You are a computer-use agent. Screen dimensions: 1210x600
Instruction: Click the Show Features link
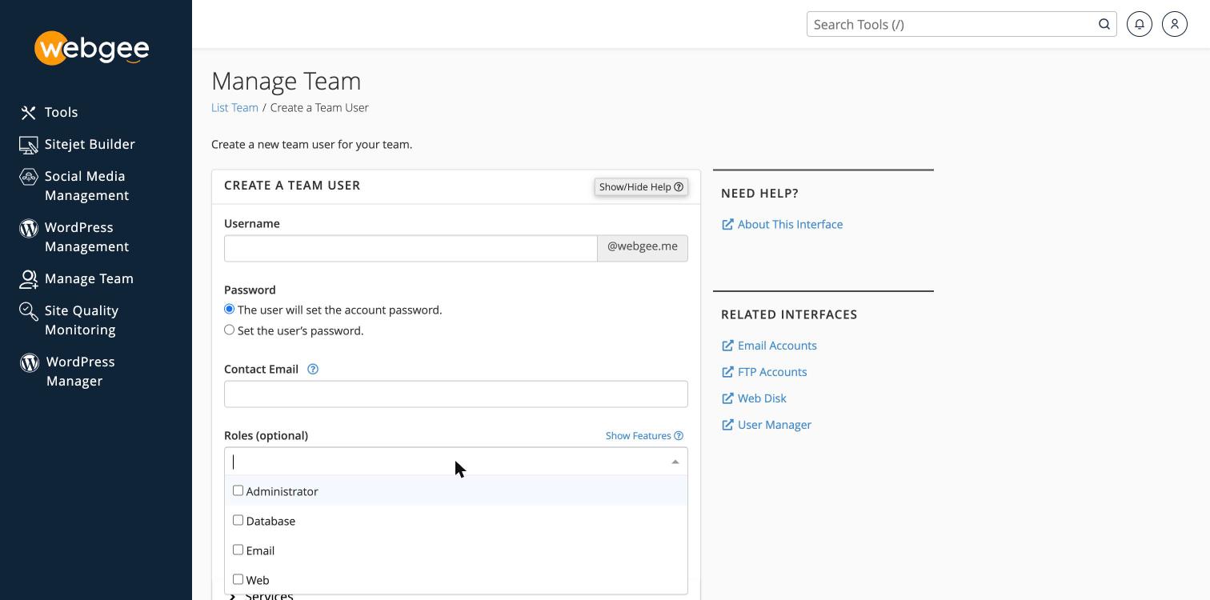coord(644,435)
